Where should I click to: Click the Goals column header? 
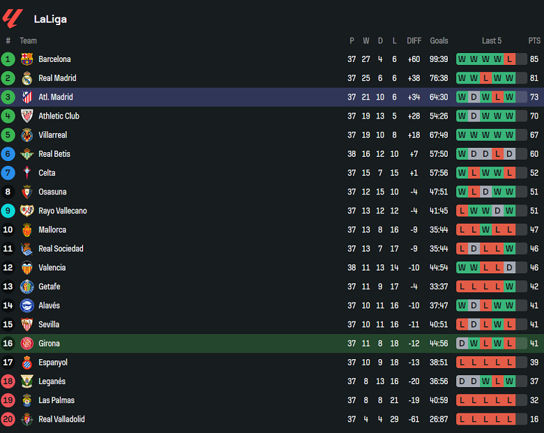439,40
